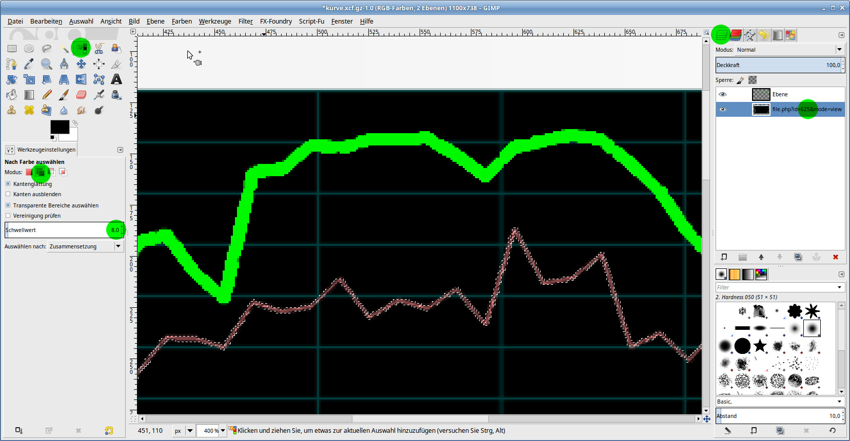Image resolution: width=850 pixels, height=441 pixels.
Task: Choose the Flip tool
Action: (81, 79)
